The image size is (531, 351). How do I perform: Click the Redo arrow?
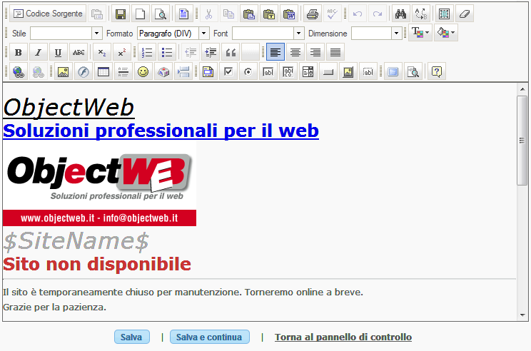378,14
